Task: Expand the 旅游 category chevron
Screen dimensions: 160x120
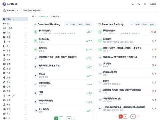Action: pos(26,109)
